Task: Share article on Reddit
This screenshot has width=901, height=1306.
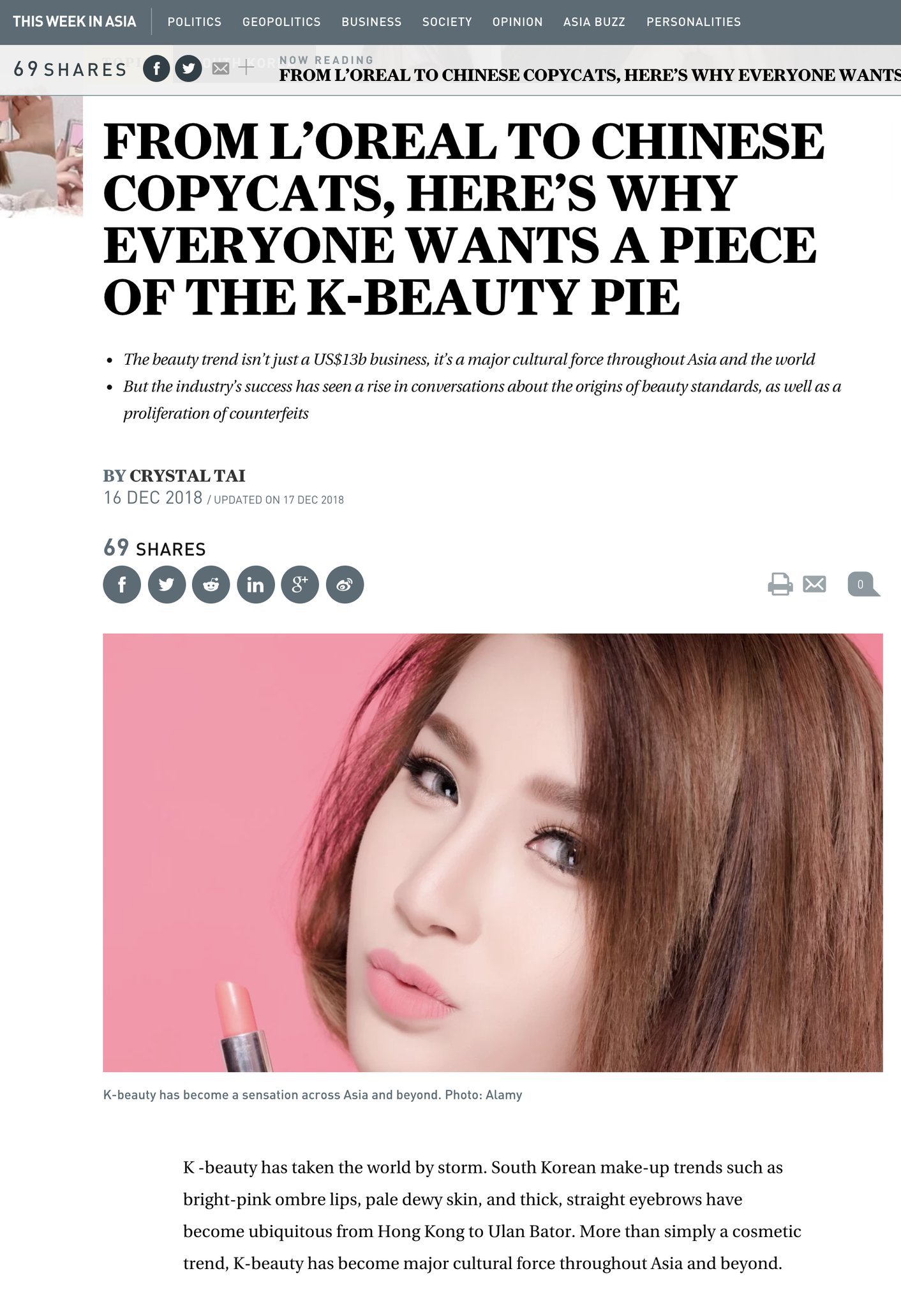Action: (x=211, y=584)
